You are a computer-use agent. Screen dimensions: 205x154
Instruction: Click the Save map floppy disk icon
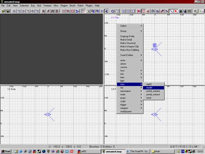tap(8, 11)
